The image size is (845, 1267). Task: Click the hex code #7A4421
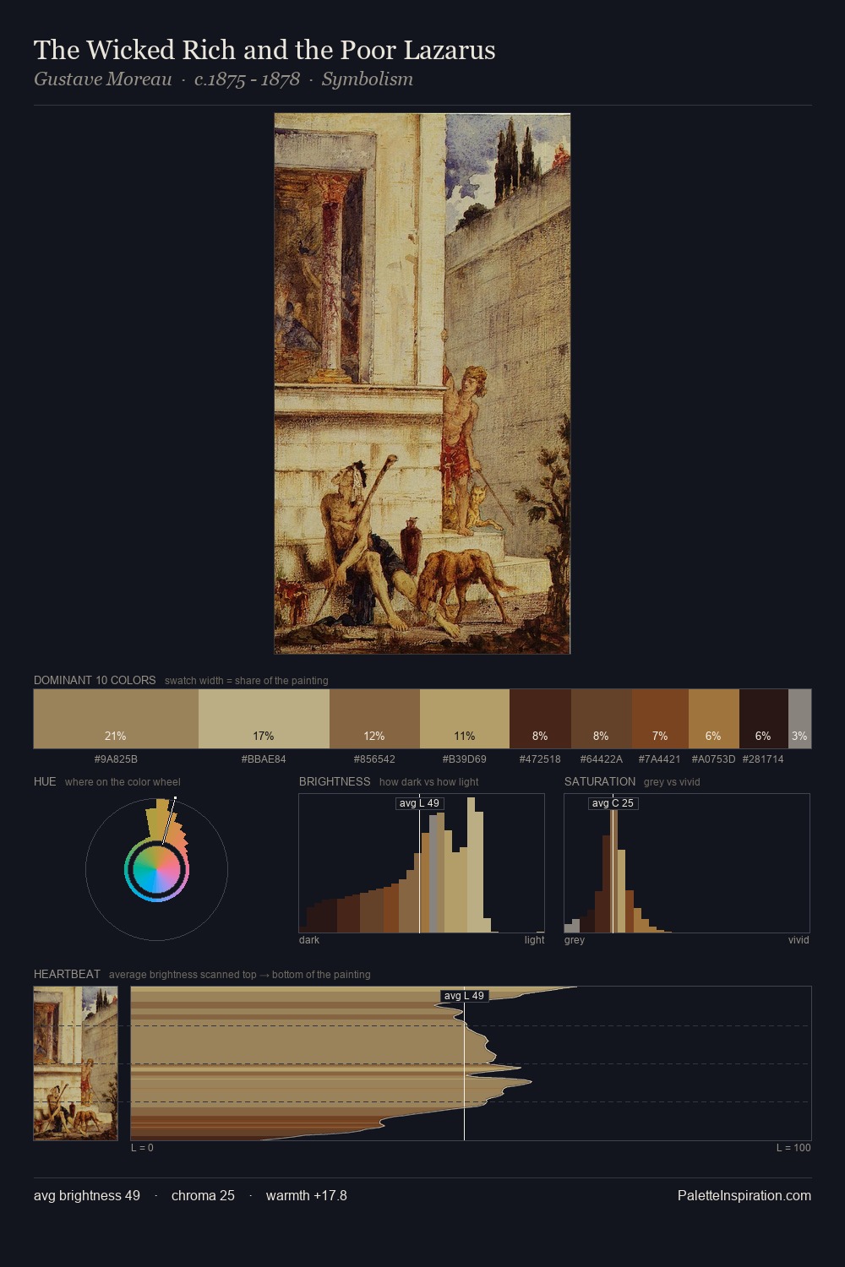660,759
